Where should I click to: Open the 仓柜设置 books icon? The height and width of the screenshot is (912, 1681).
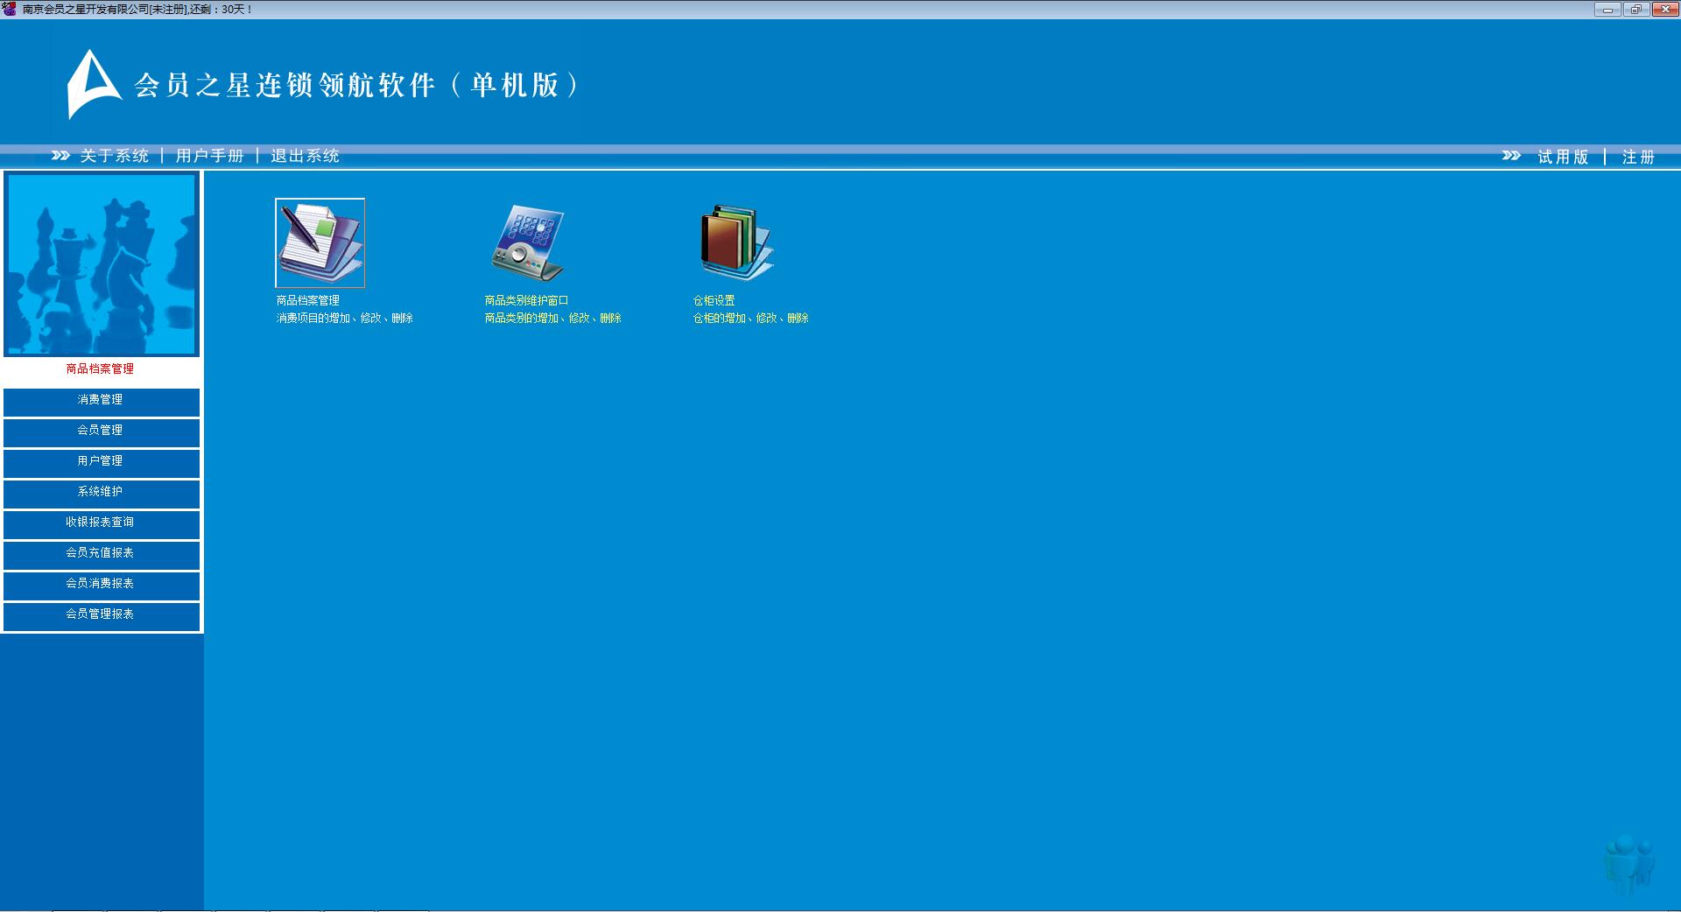(736, 243)
